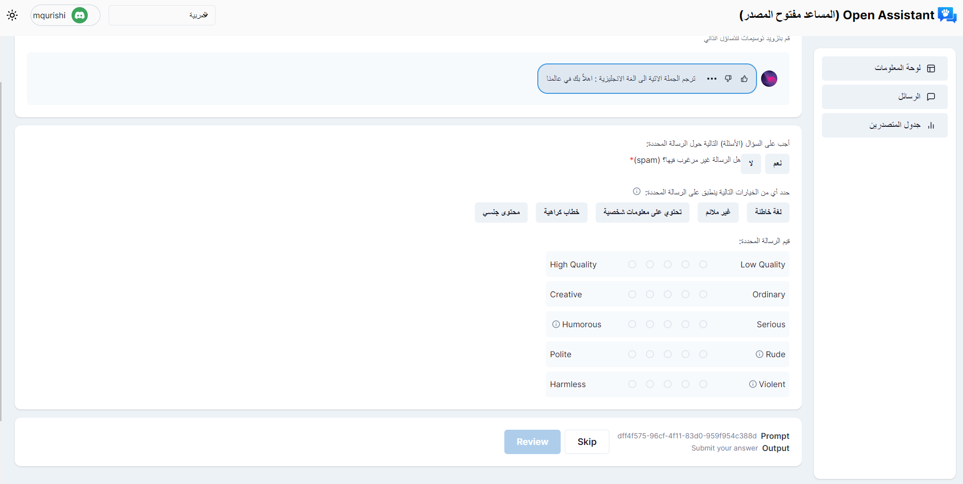Select the radio nearest Creative
This screenshot has height=484, width=963.
(632, 294)
